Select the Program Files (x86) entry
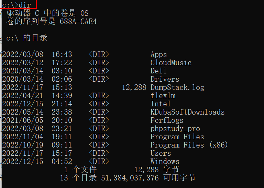264x188 pixels. click(x=189, y=145)
